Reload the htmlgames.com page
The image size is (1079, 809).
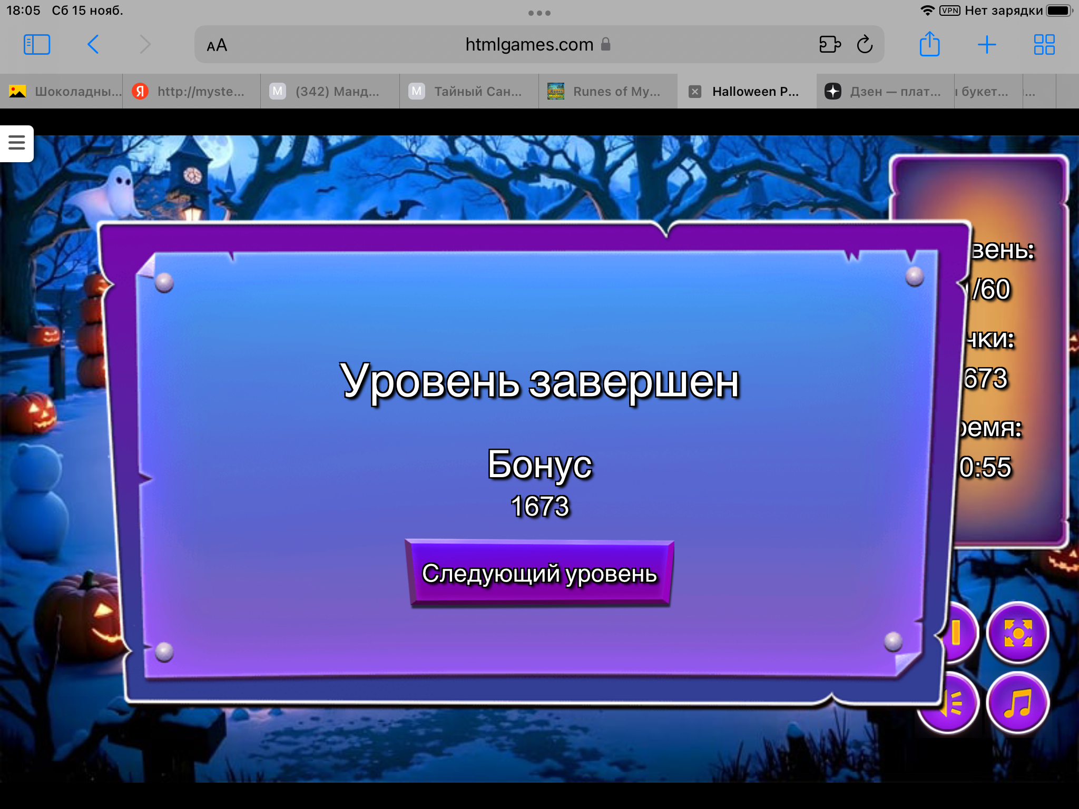865,45
